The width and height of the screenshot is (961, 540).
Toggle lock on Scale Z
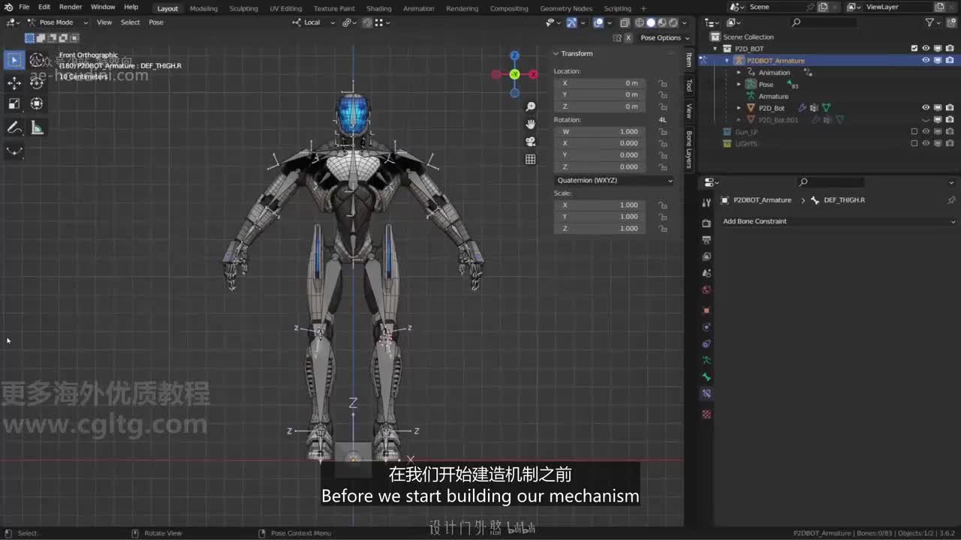click(x=663, y=228)
